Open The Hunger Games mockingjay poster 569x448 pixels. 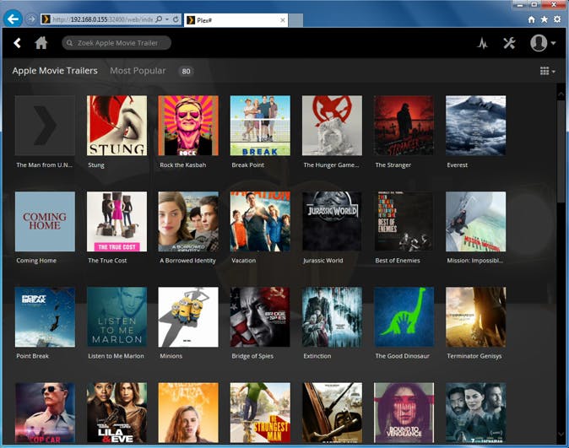332,126
